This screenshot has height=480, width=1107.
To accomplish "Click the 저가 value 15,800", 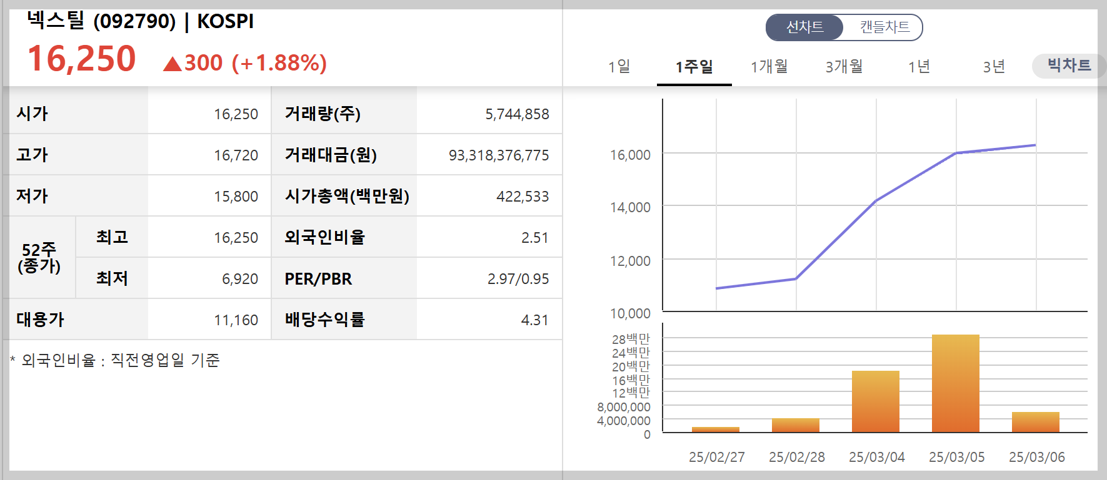I will click(236, 196).
